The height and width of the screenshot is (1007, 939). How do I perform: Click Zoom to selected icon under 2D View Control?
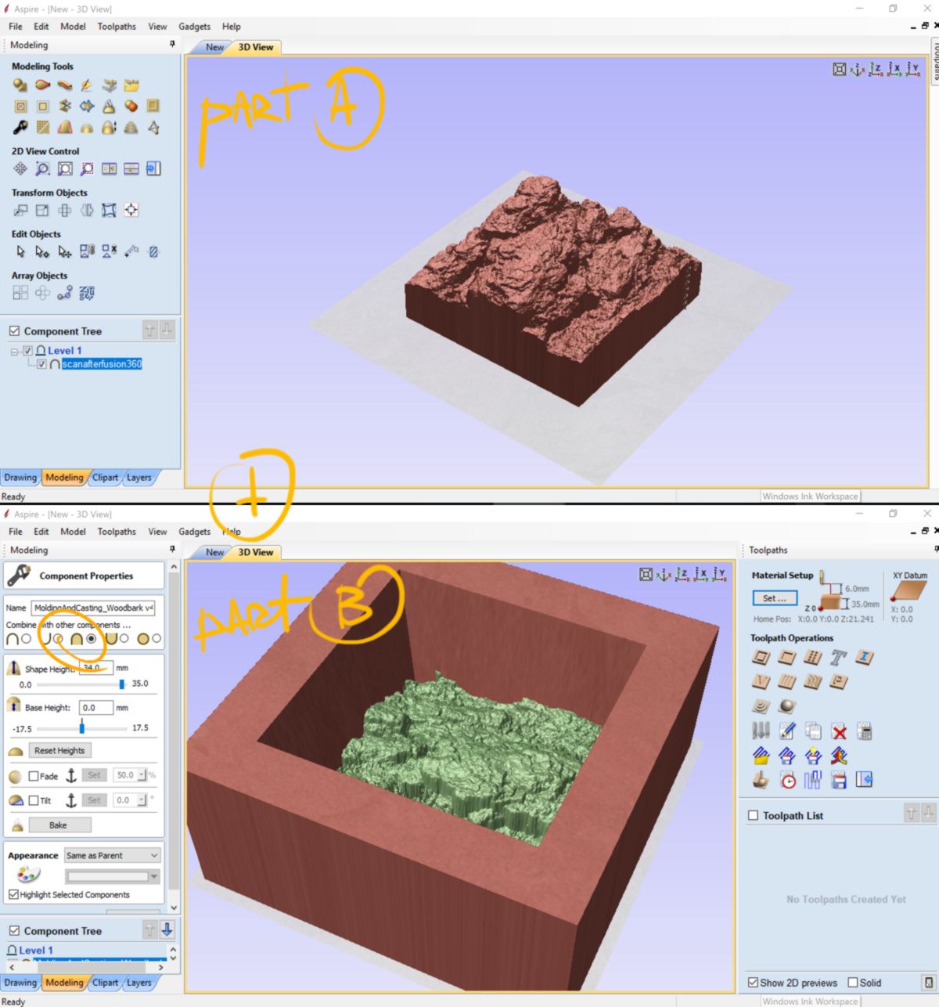click(87, 168)
